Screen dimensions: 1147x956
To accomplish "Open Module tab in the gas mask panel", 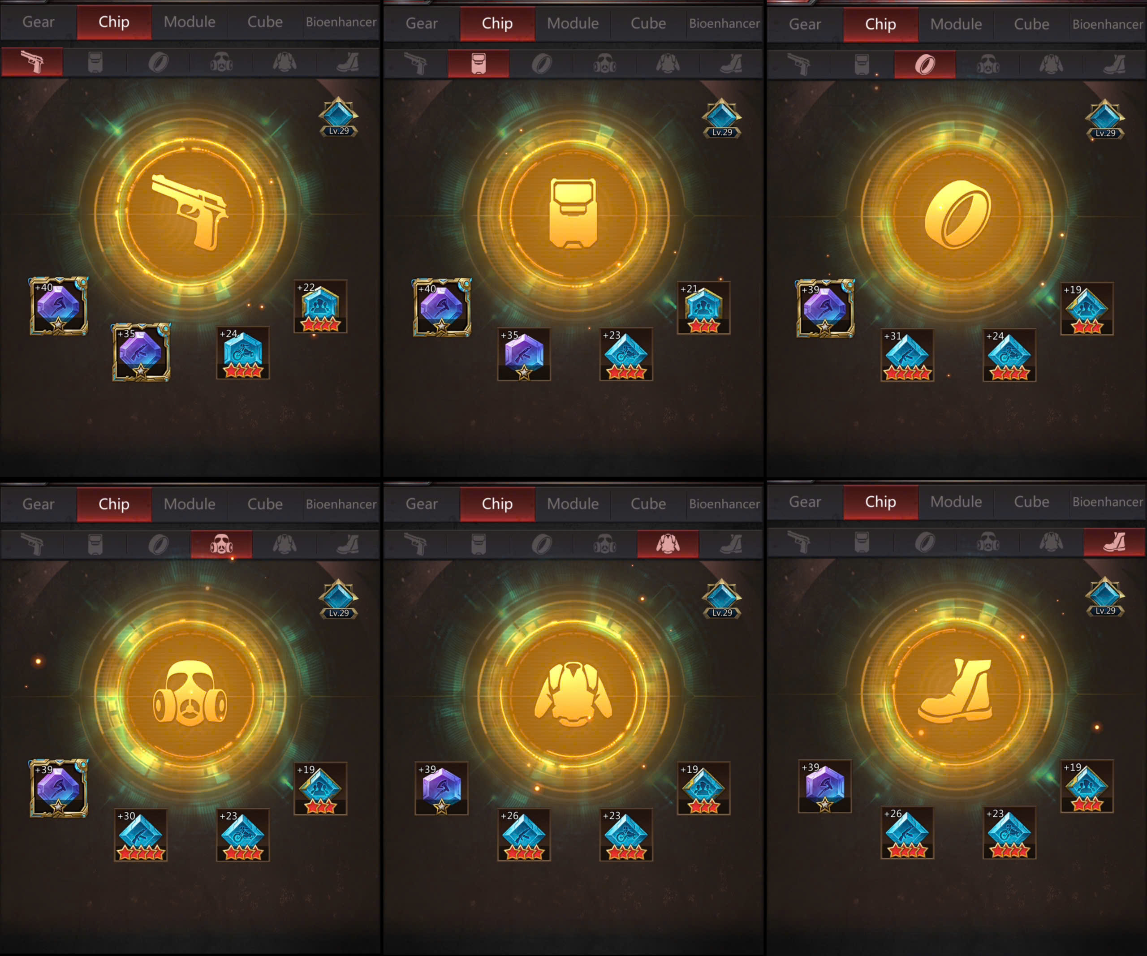I will [x=190, y=504].
